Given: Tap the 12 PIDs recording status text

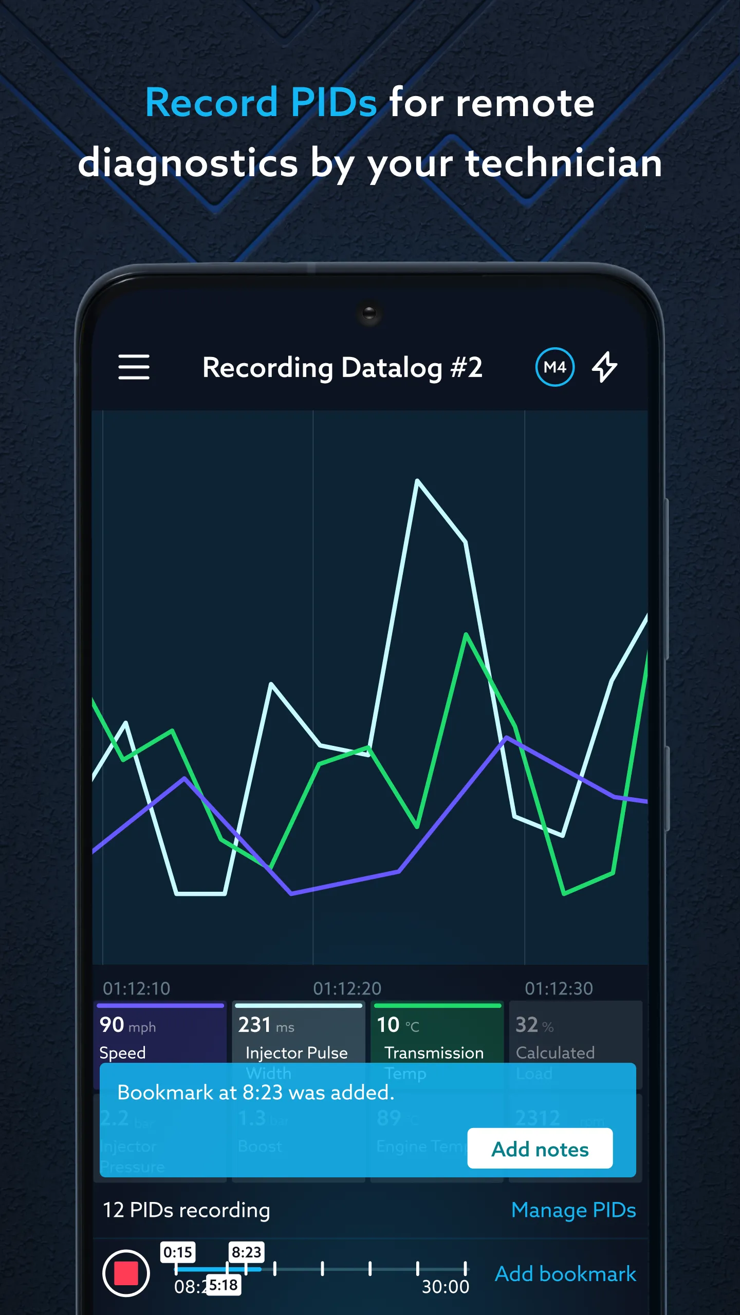Looking at the screenshot, I should [x=187, y=1210].
